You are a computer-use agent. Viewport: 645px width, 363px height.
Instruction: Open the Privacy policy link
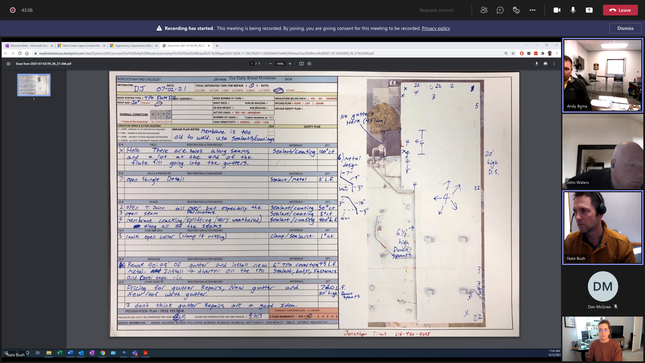(435, 28)
